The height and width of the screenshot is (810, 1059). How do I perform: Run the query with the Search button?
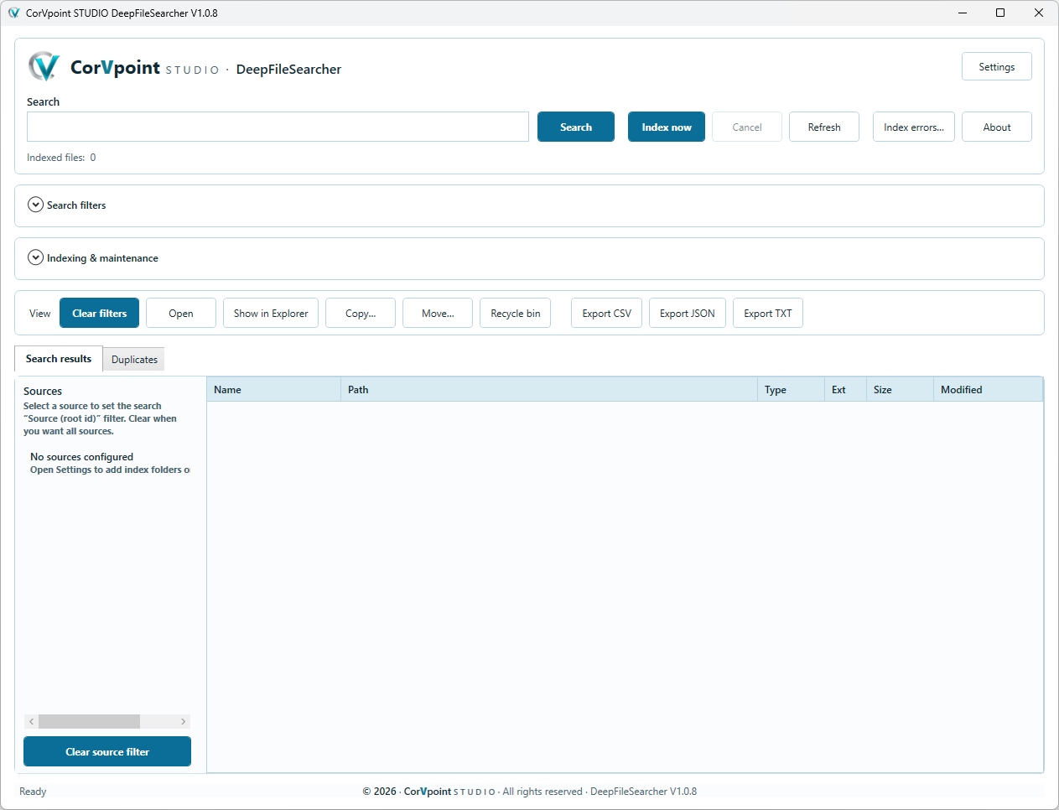pos(576,127)
